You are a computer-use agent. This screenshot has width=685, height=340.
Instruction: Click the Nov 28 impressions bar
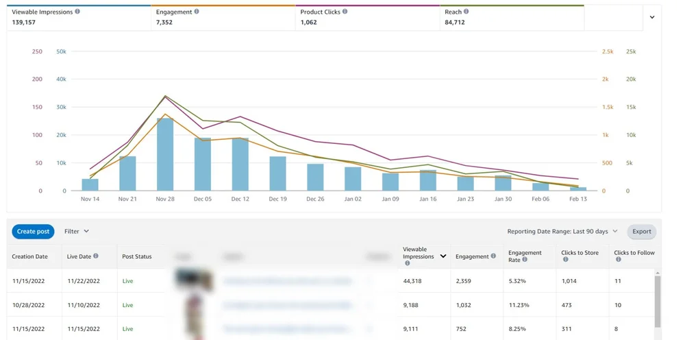pyautogui.click(x=165, y=154)
